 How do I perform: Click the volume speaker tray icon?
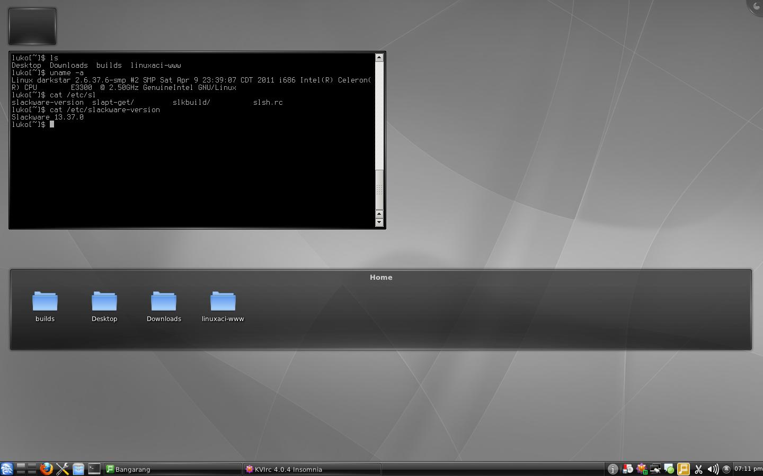click(713, 469)
